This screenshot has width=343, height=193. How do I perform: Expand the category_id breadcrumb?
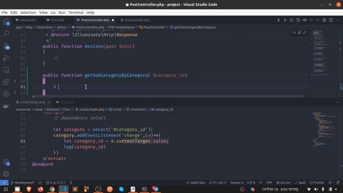point(162,109)
